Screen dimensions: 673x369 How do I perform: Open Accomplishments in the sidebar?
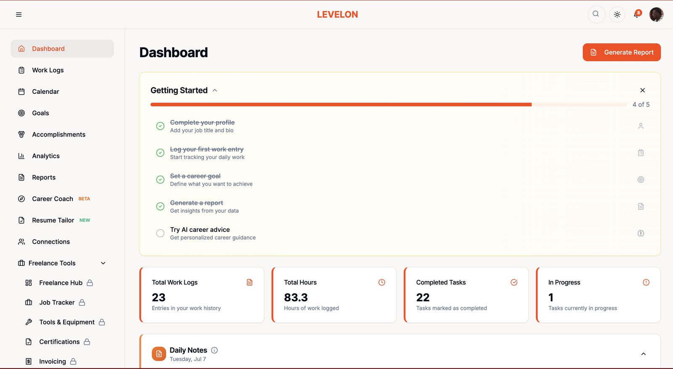(x=62, y=135)
